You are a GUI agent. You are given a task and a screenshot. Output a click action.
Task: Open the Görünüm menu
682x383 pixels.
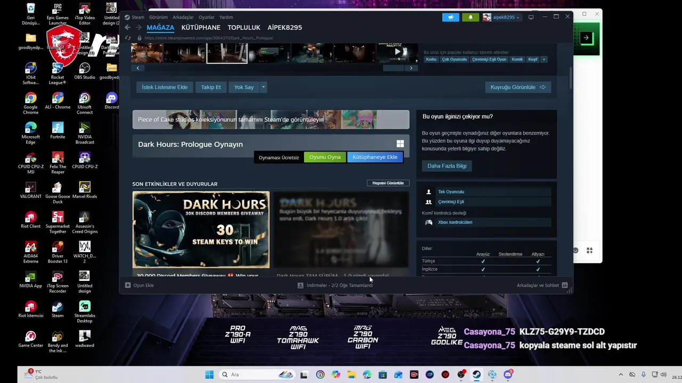coord(159,17)
